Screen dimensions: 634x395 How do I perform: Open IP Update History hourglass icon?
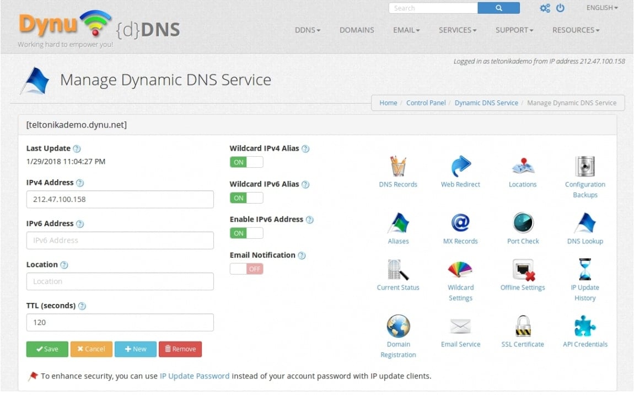point(585,270)
